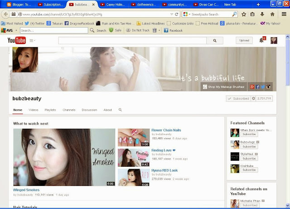Screen dimensions: 290x209
Task: Open the YouTube notifications bell
Action: (x=261, y=40)
